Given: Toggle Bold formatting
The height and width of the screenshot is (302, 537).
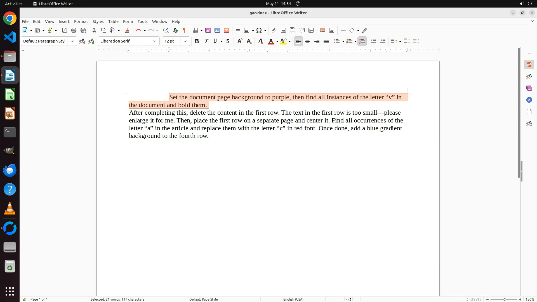Looking at the screenshot, I should tap(197, 41).
